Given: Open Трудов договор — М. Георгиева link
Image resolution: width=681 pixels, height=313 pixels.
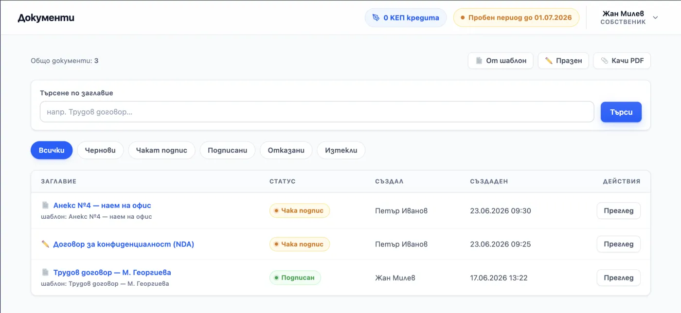Looking at the screenshot, I should (x=112, y=273).
